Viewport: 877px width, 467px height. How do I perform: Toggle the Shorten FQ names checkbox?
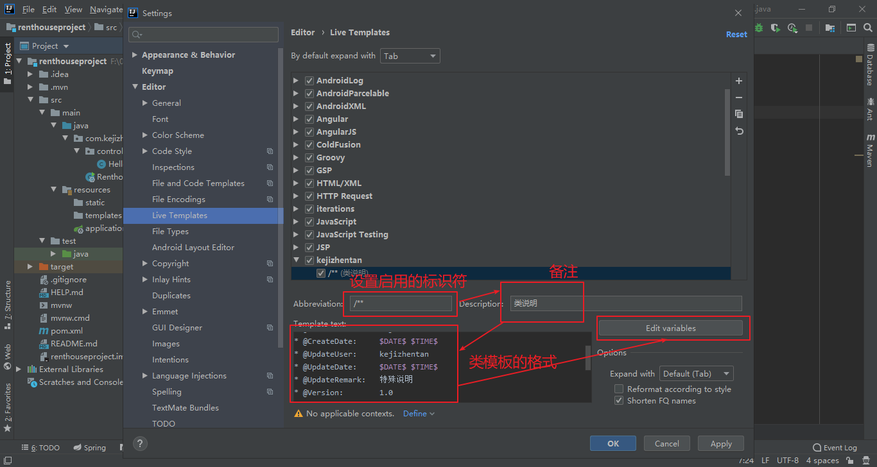coord(619,400)
